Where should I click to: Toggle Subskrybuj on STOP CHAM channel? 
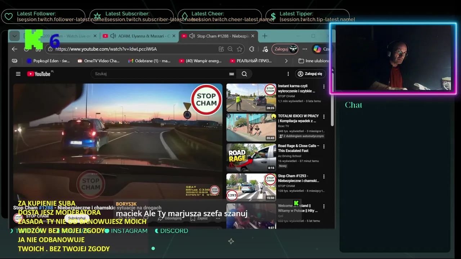[77, 218]
